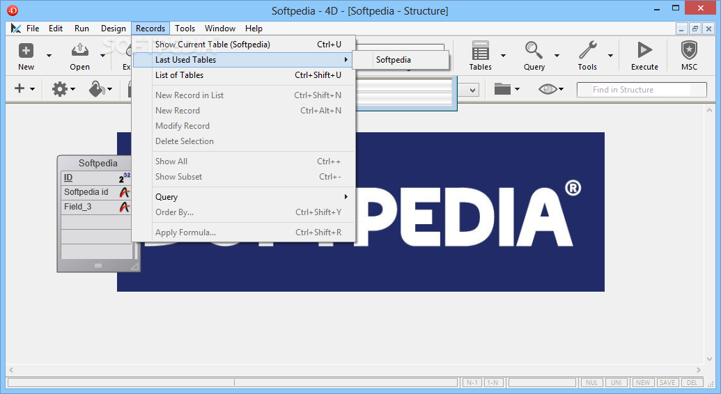Select the Softpedia id field row
721x394 pixels.
96,192
